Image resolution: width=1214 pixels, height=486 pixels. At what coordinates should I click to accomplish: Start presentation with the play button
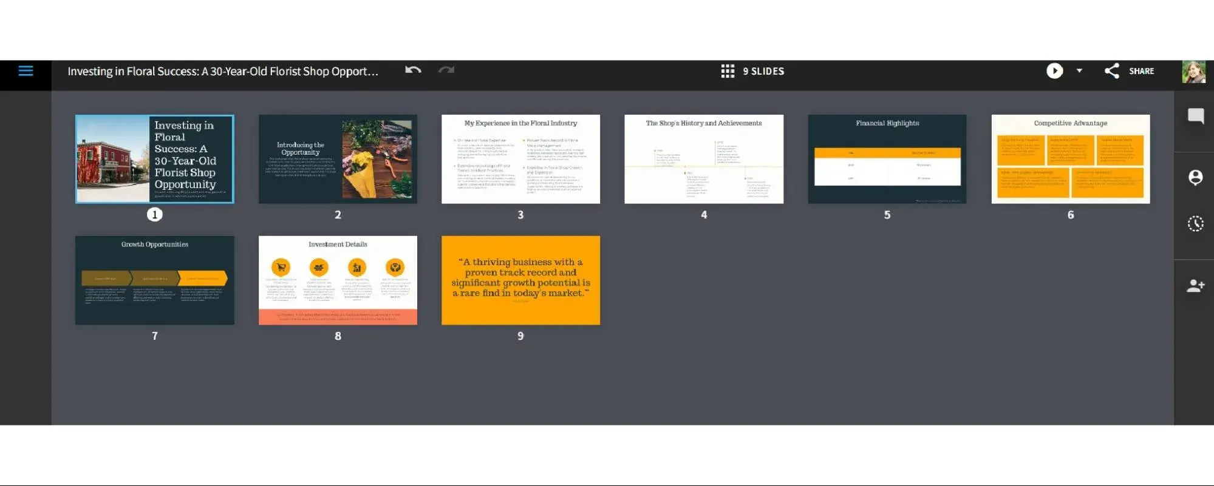pos(1054,71)
